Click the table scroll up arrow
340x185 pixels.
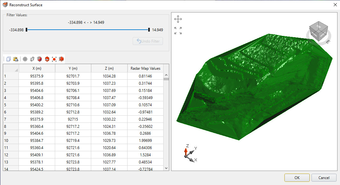(166, 75)
